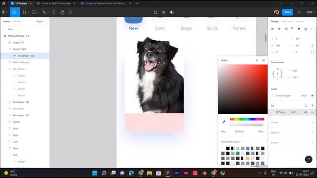Viewport: 317px width, 178px height.
Task: Select the Frame tool in toolbar
Action: [25, 12]
